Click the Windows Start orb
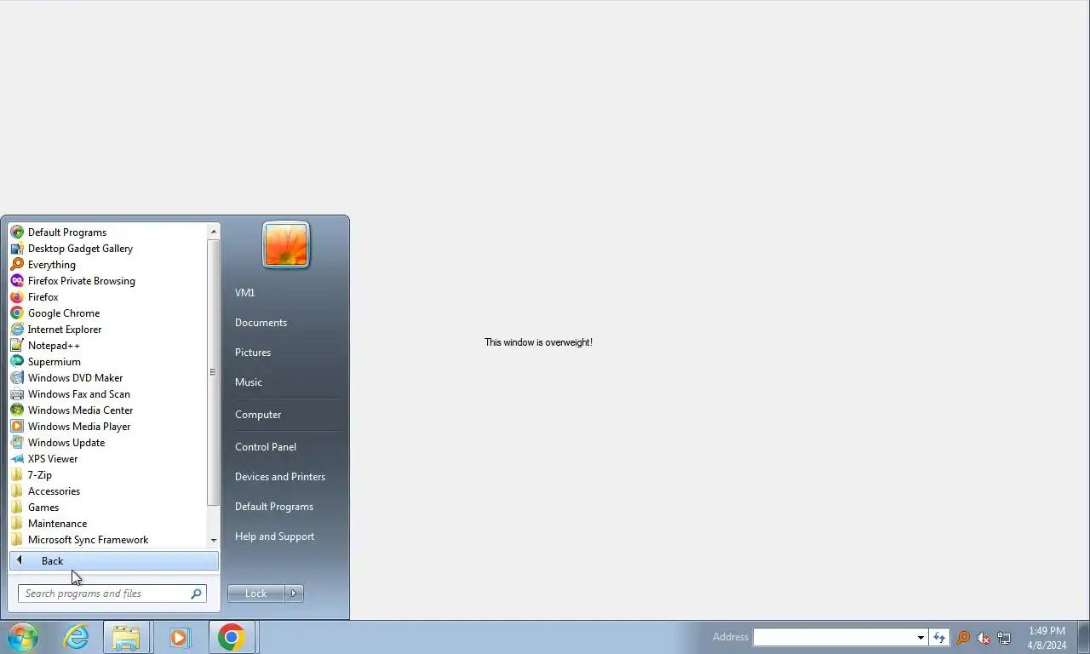The image size is (1090, 654). pyautogui.click(x=23, y=637)
